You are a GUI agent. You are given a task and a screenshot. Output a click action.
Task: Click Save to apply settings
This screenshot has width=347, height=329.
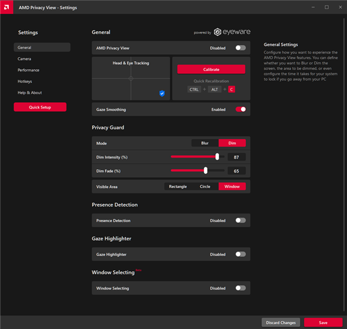[323, 323]
